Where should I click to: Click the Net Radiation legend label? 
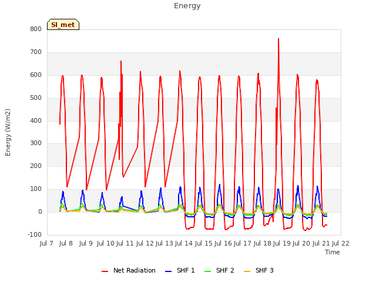click(135, 270)
